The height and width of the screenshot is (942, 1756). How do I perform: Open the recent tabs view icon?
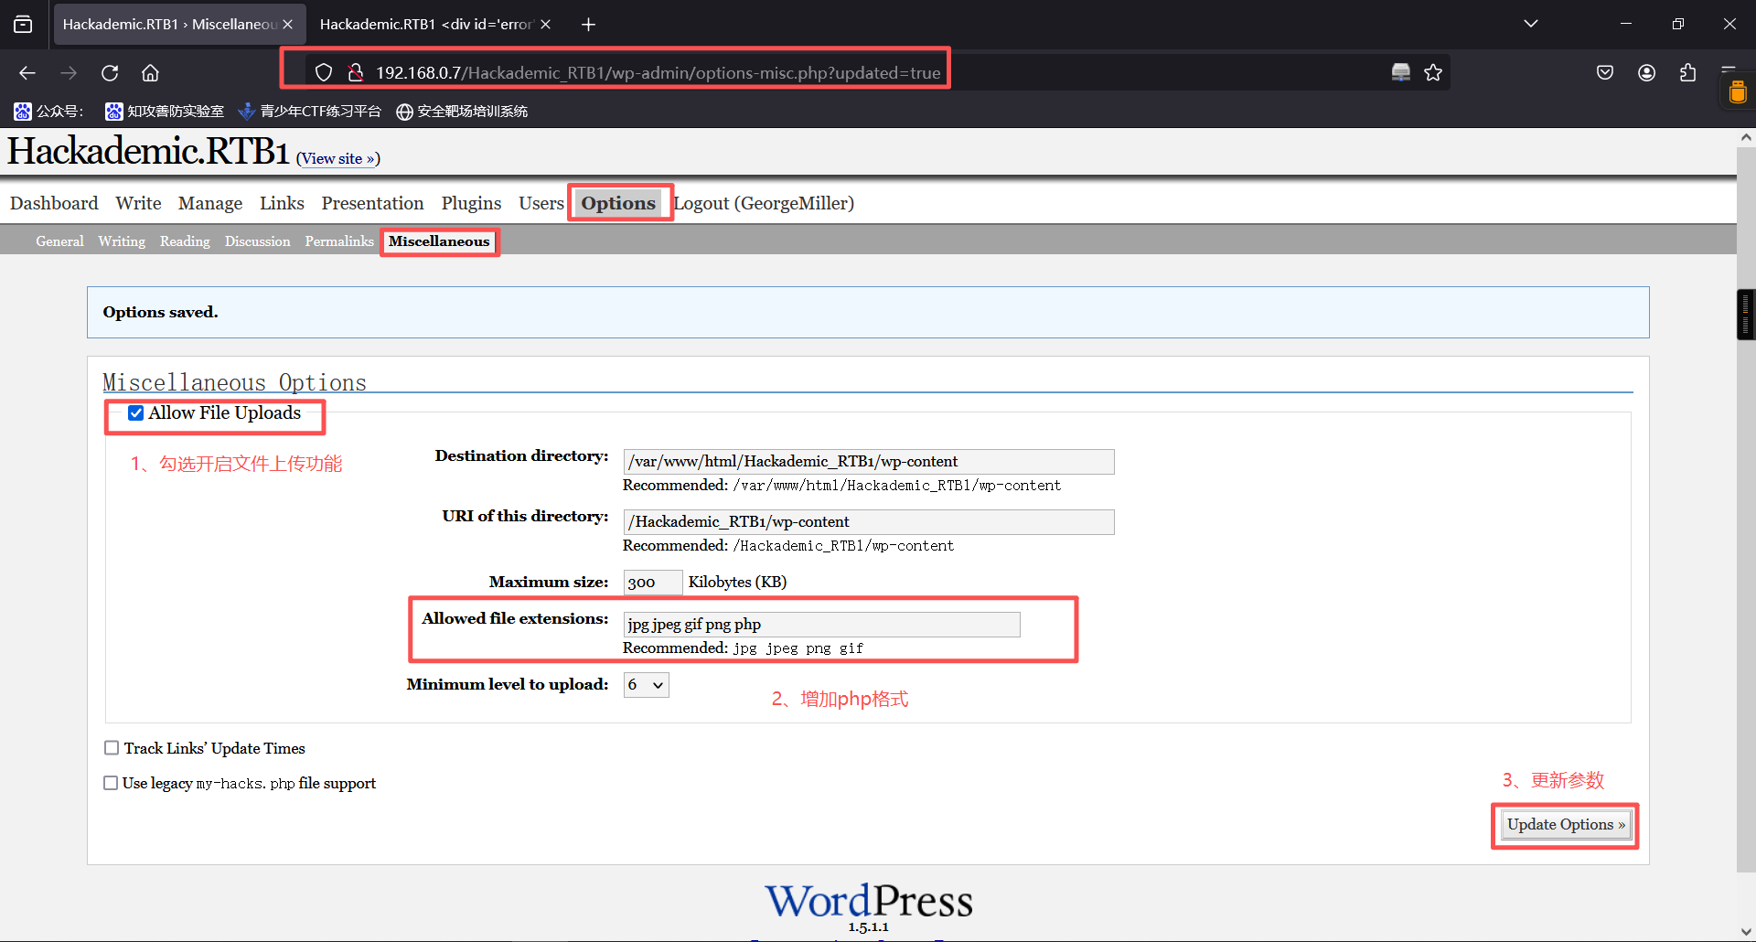(23, 25)
